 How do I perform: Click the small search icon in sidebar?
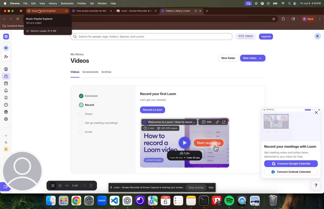(6, 142)
